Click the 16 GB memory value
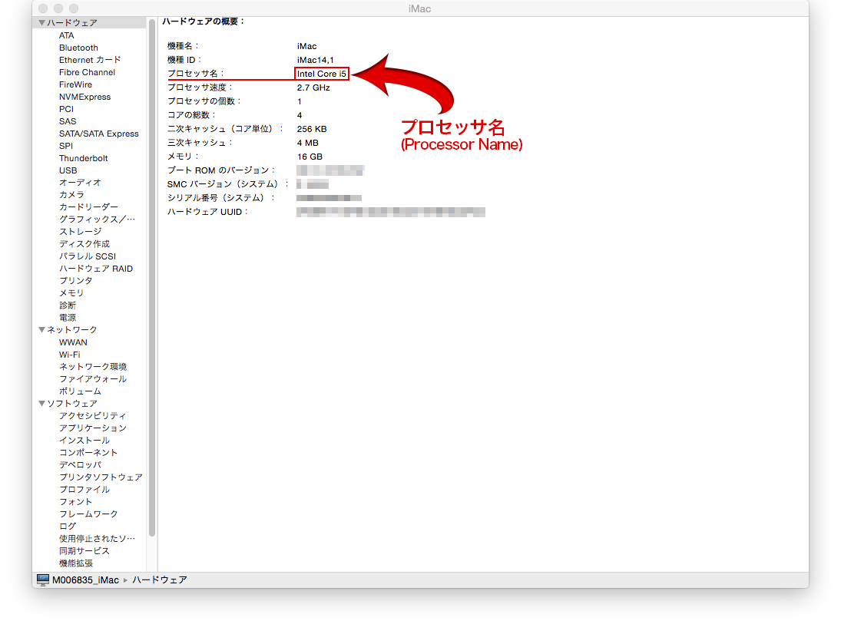The height and width of the screenshot is (634, 841). pyautogui.click(x=310, y=157)
